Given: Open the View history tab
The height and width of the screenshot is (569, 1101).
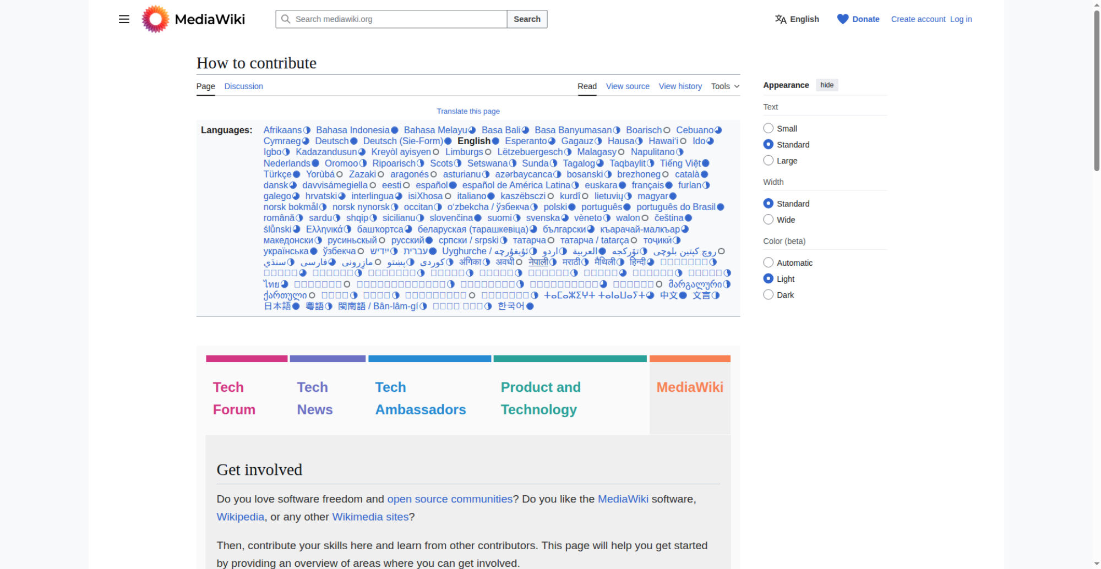Looking at the screenshot, I should point(680,86).
